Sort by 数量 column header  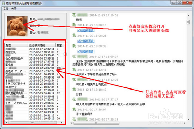coord(59,45)
